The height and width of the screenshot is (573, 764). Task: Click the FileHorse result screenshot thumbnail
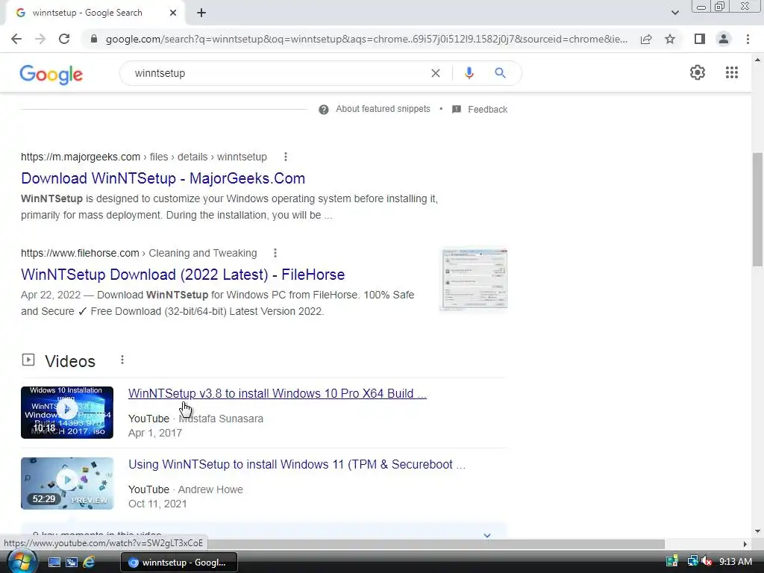474,279
